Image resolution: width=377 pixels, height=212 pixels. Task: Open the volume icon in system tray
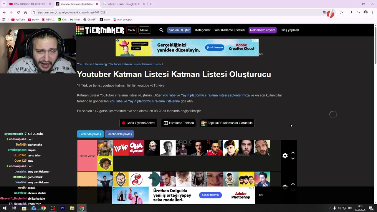pos(339,208)
